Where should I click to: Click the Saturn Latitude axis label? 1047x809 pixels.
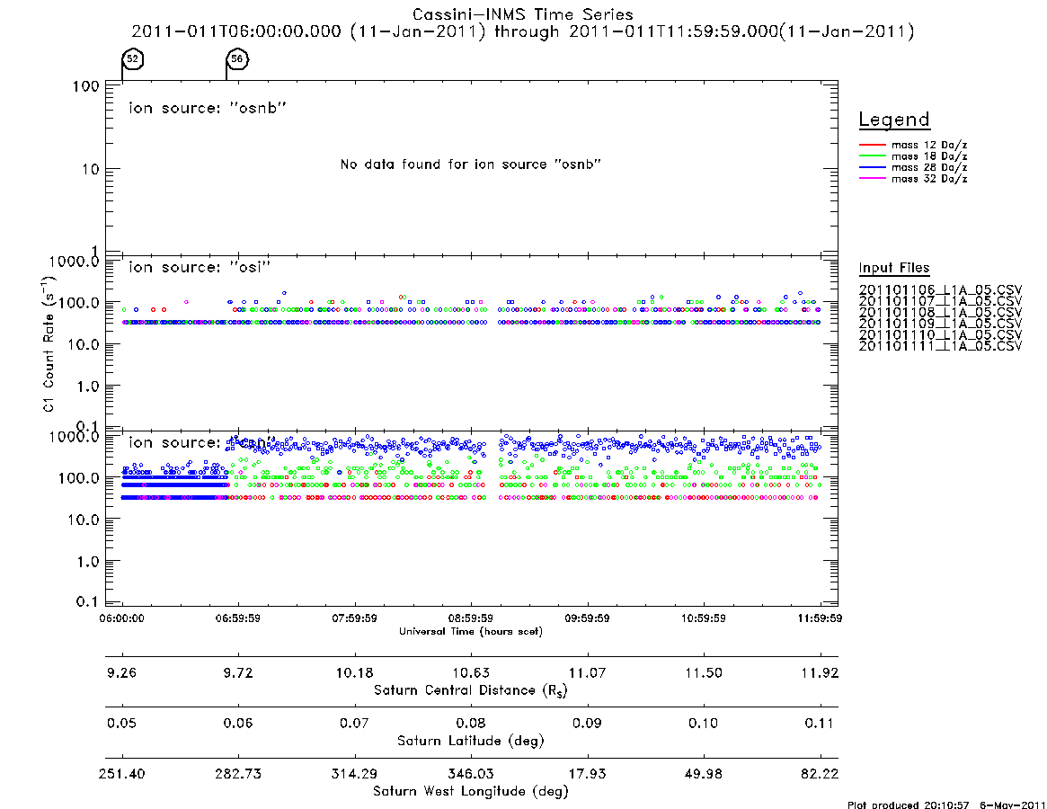(x=471, y=741)
